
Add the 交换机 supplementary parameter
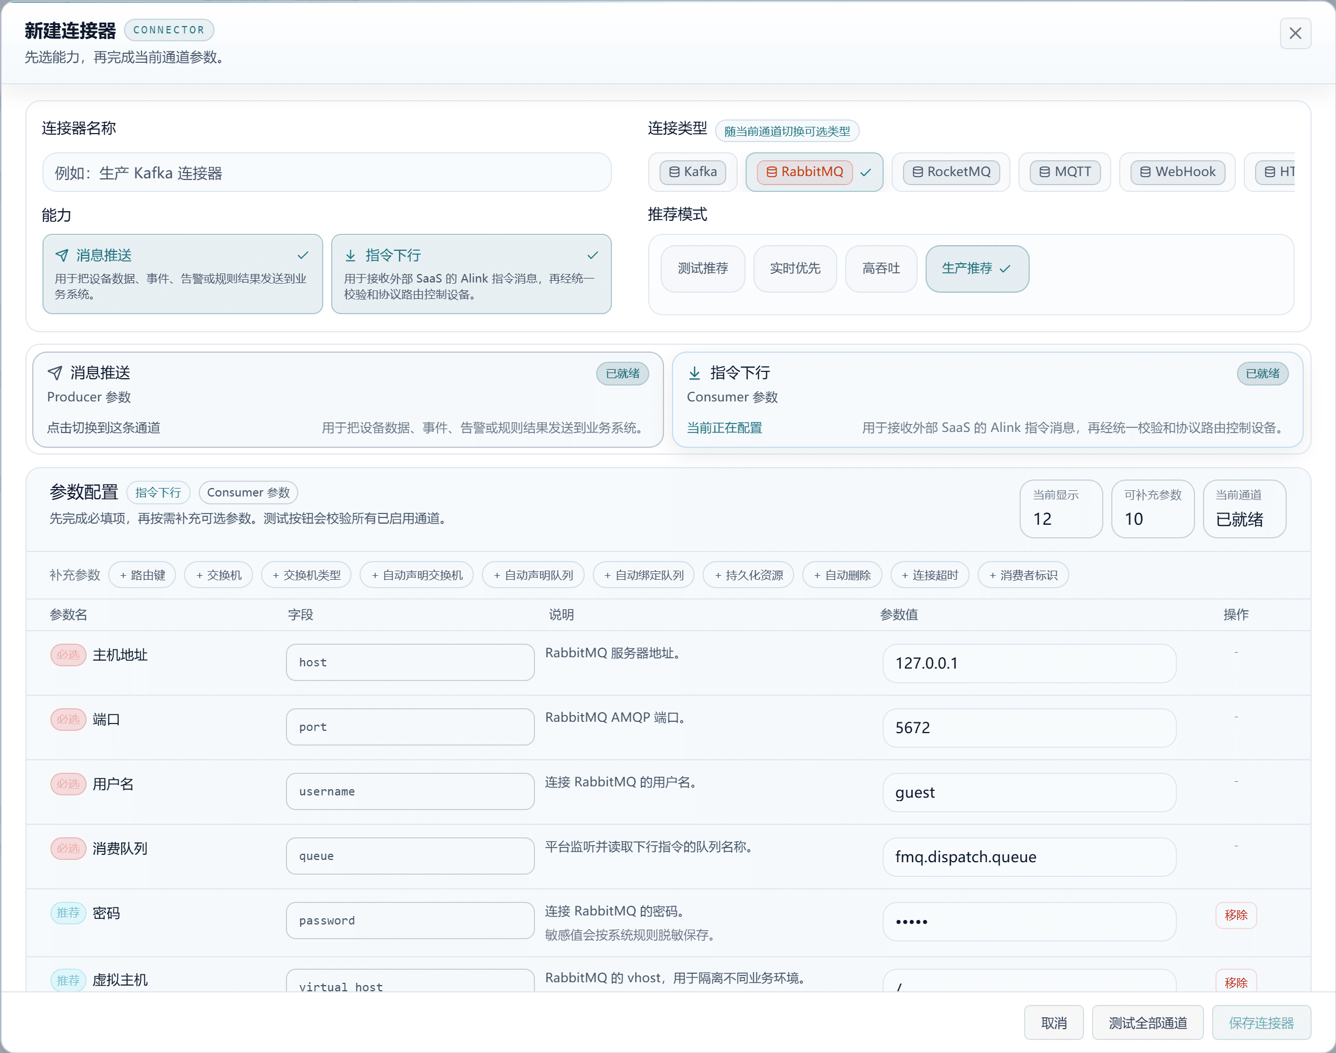coord(219,575)
